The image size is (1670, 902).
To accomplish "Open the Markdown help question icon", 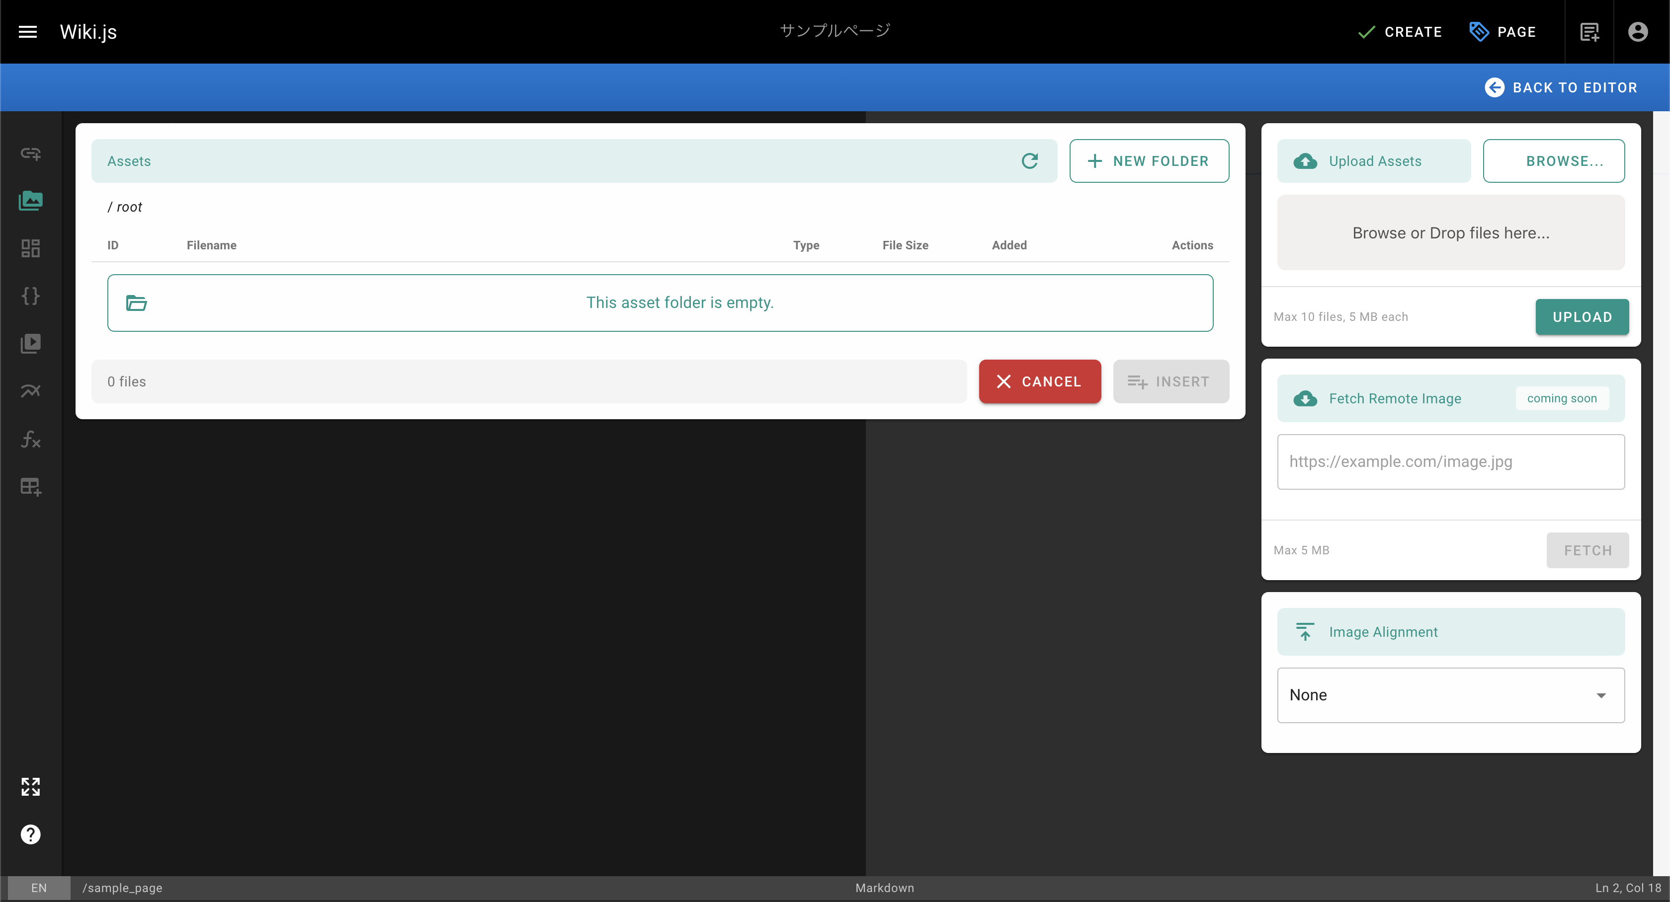I will coord(30,834).
